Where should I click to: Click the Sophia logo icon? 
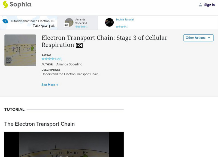(5, 4)
